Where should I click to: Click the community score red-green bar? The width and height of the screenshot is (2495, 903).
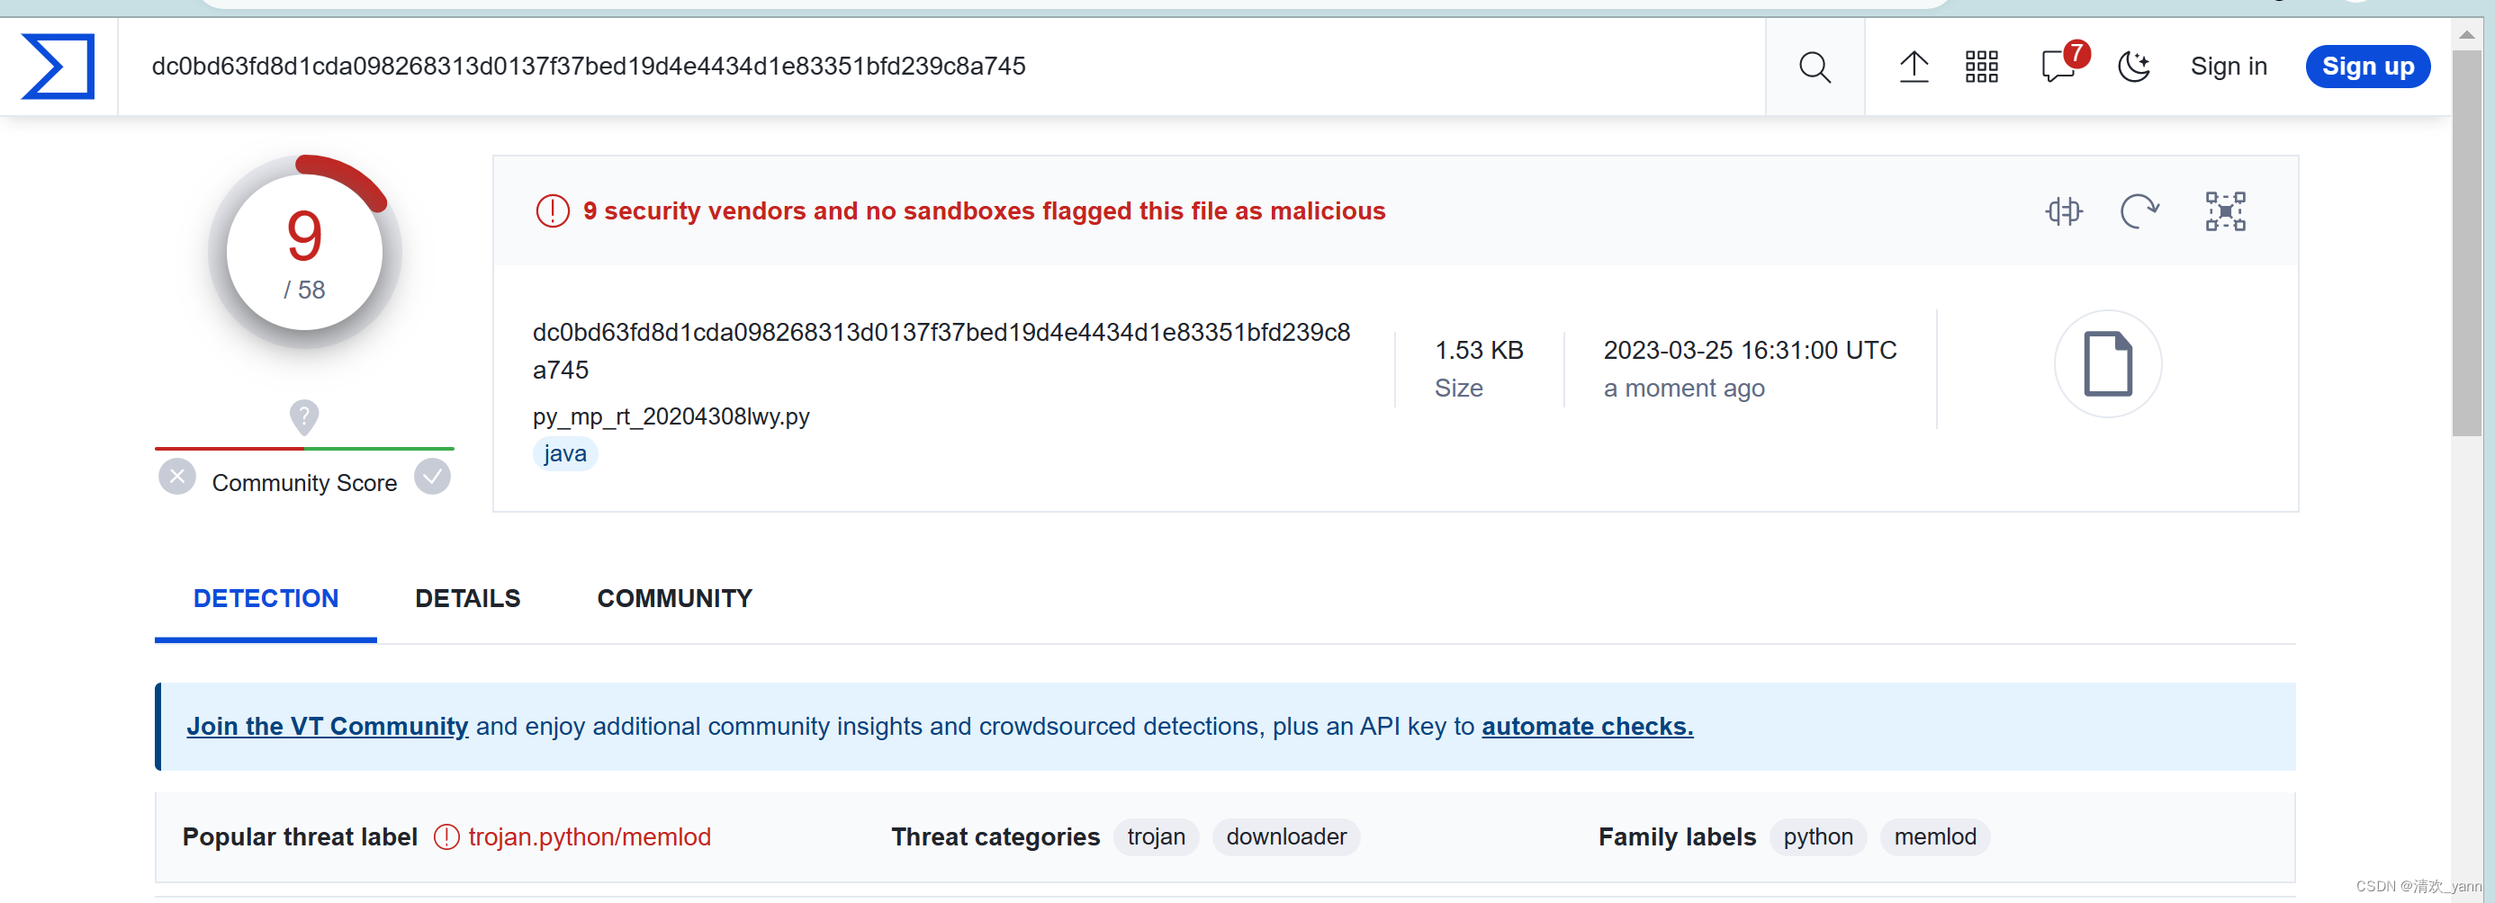tap(304, 448)
